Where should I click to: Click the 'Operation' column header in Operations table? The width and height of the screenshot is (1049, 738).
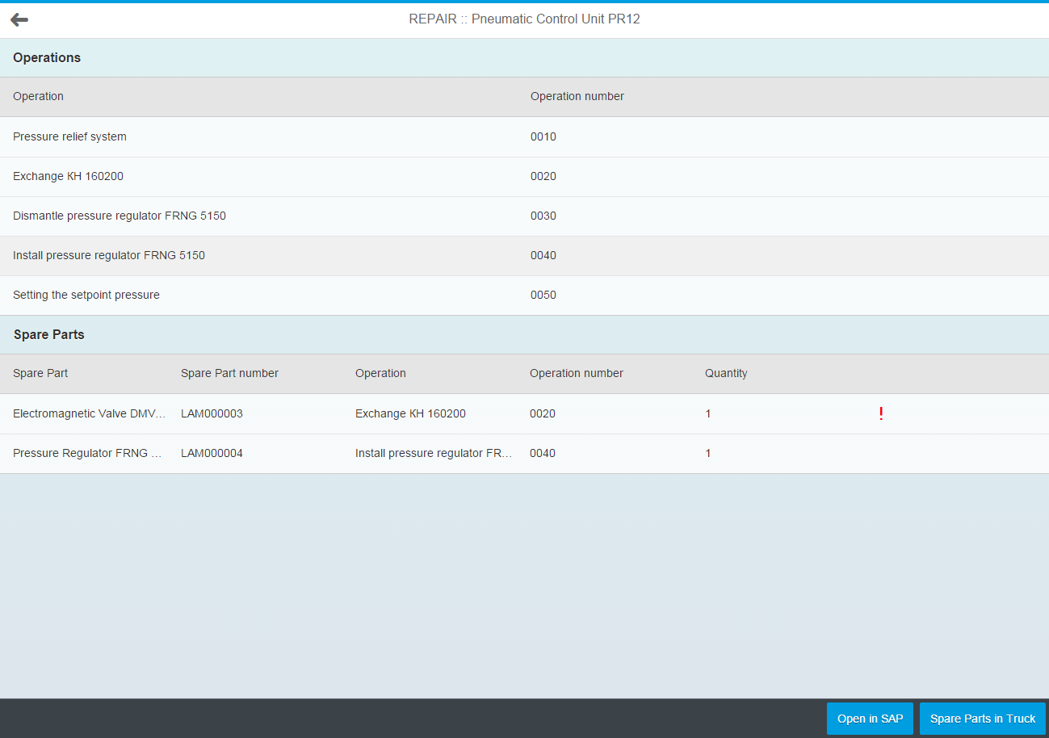tap(38, 96)
